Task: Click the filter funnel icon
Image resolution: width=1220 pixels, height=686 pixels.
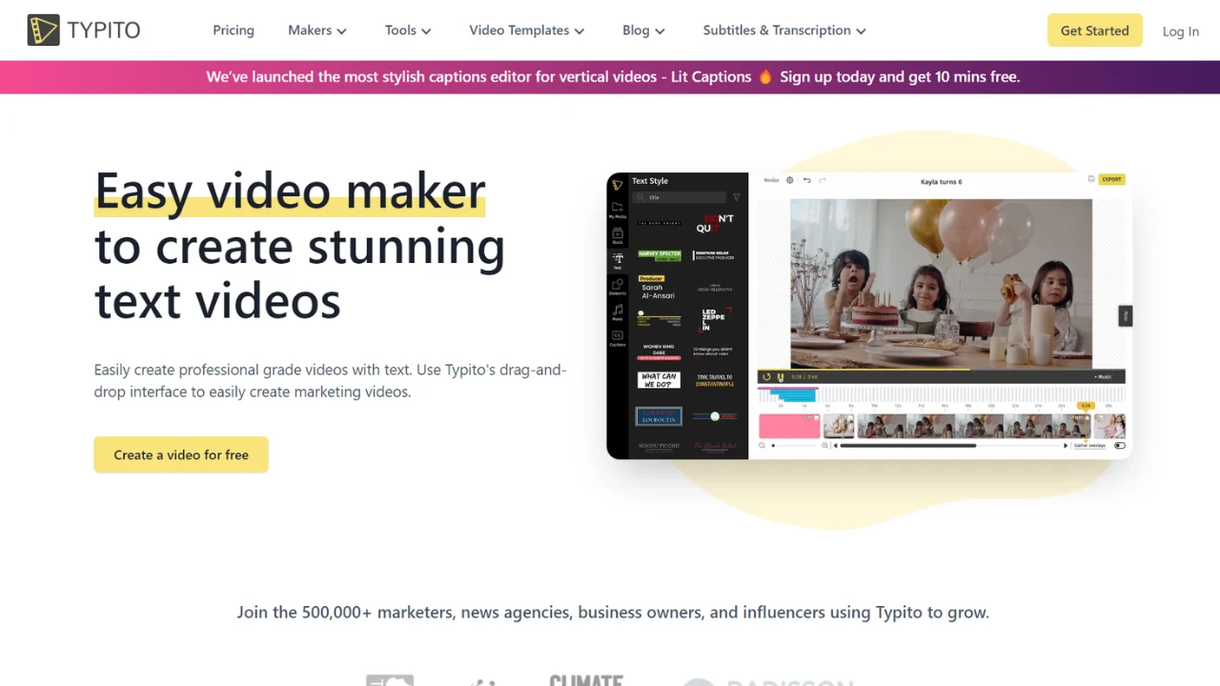Action: point(736,197)
